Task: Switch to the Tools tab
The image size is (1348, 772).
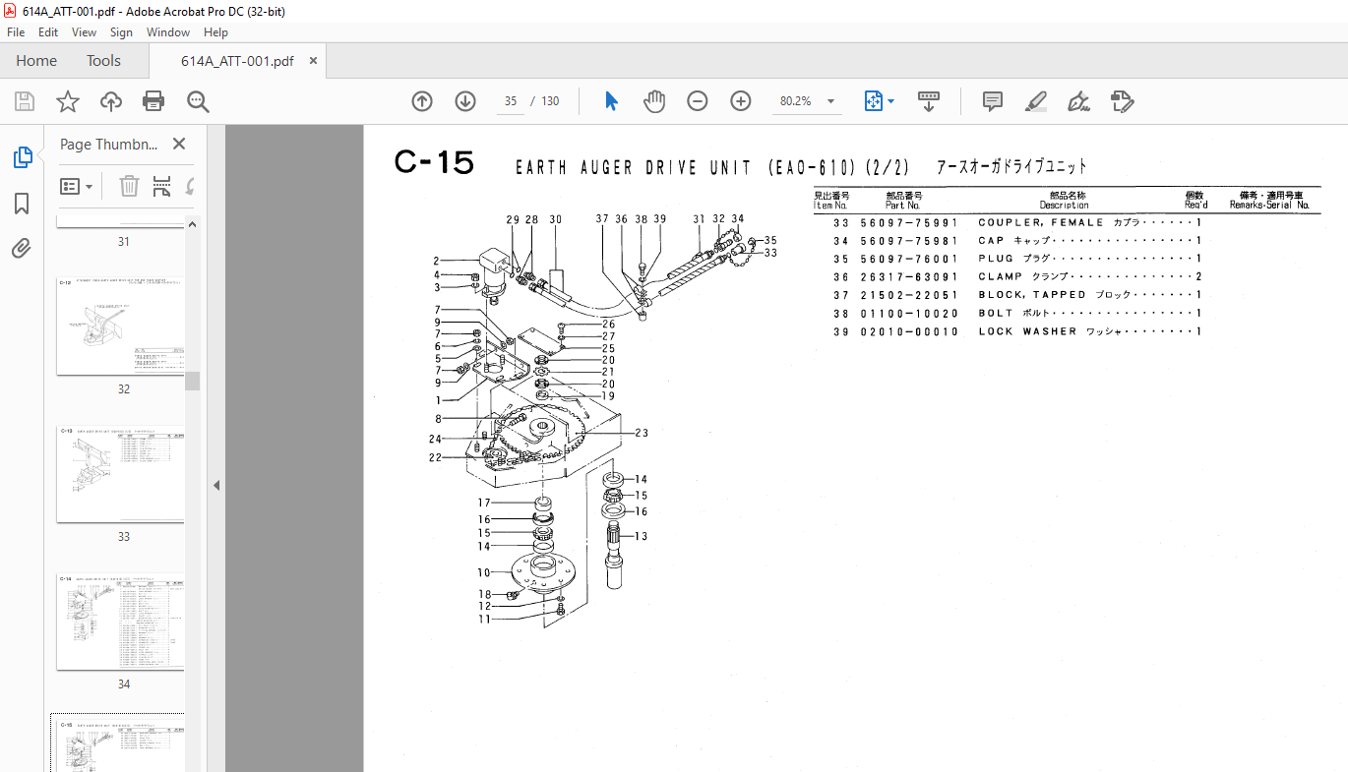Action: tap(103, 61)
